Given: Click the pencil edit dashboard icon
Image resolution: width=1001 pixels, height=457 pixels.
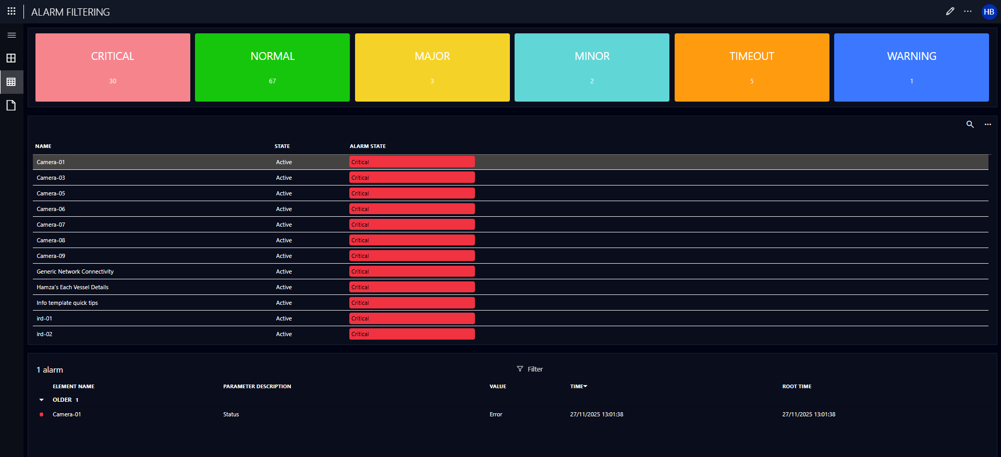Looking at the screenshot, I should [x=950, y=11].
